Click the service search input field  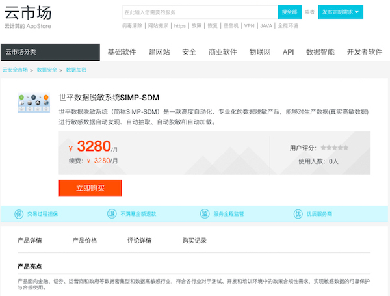click(199, 12)
